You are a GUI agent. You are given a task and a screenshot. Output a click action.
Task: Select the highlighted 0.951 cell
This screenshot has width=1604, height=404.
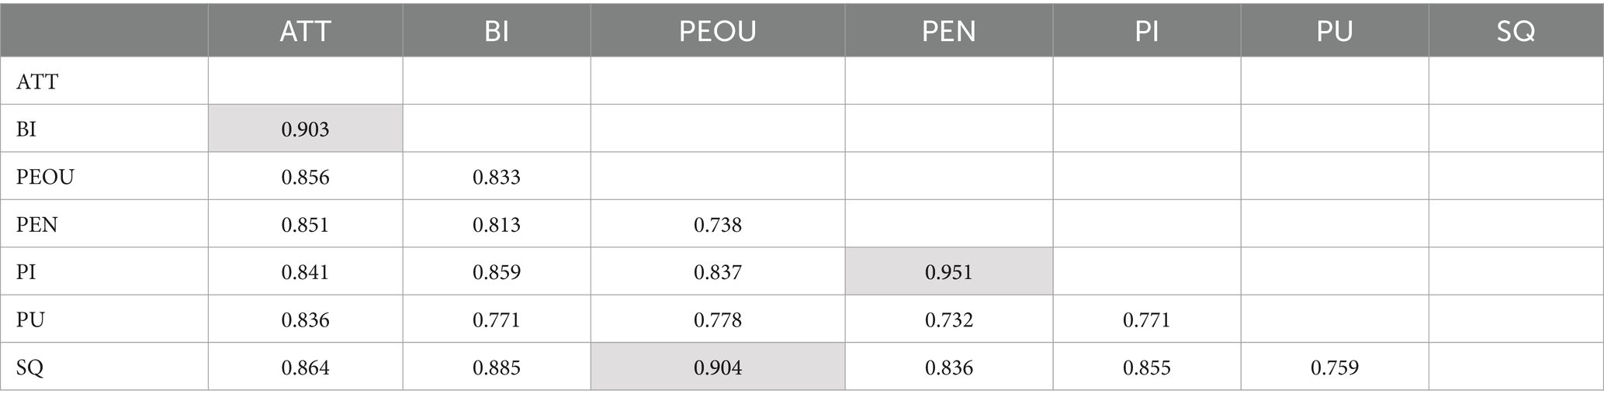coord(948,272)
